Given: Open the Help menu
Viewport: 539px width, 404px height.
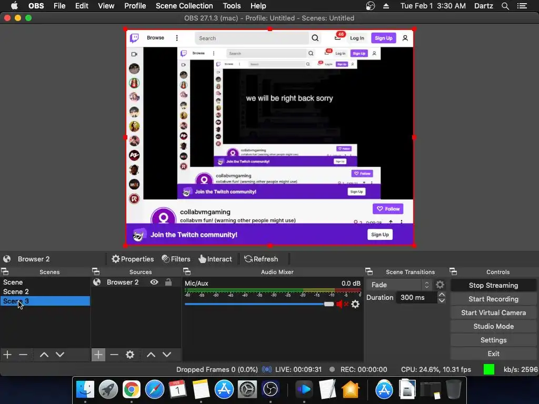Looking at the screenshot, I should pyautogui.click(x=258, y=6).
